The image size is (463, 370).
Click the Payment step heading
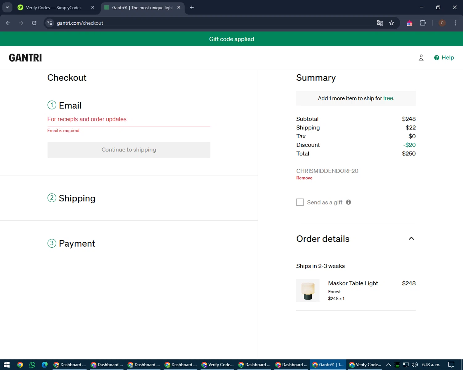coord(77,243)
